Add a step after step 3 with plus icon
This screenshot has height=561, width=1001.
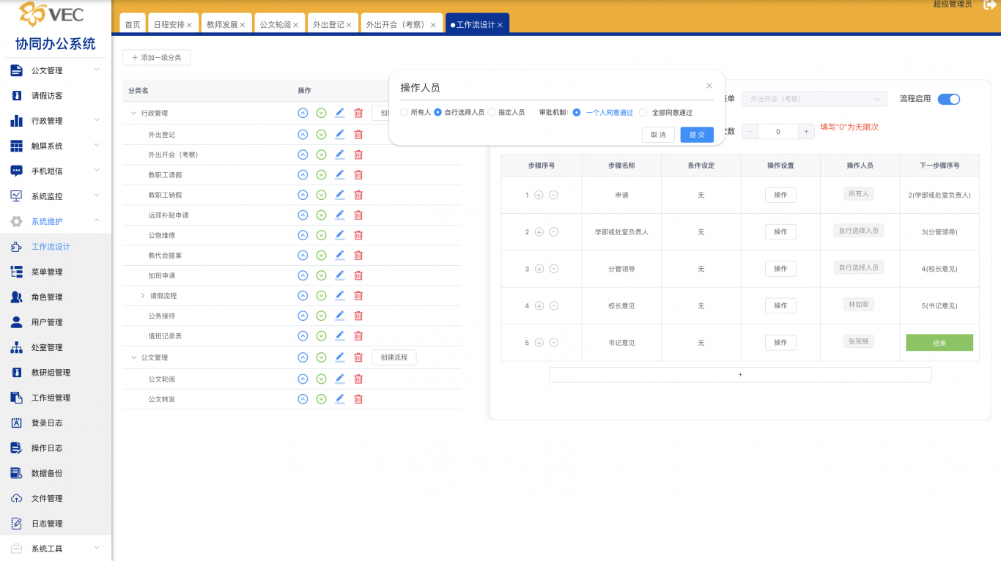pos(539,269)
